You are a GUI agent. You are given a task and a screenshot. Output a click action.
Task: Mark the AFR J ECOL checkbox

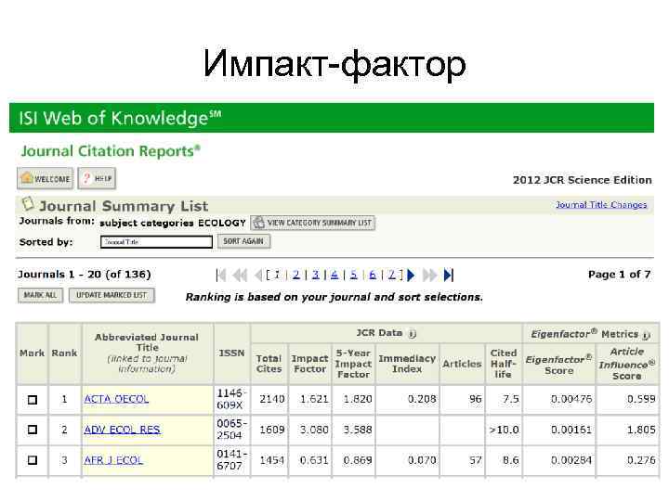[33, 460]
